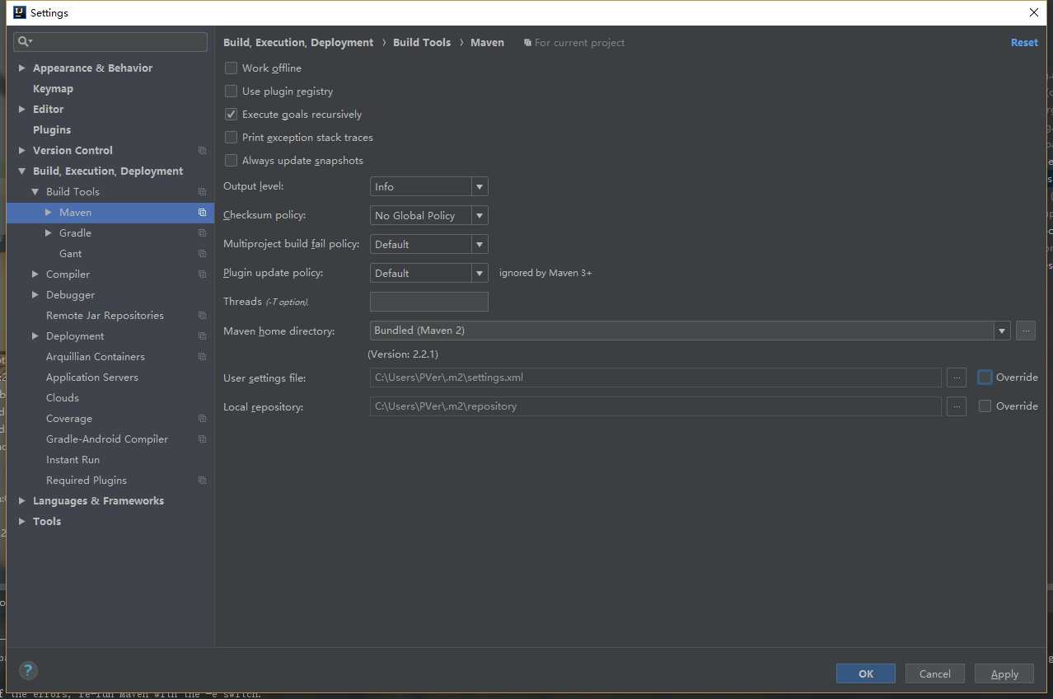Enable the Work offline checkbox

[x=231, y=68]
